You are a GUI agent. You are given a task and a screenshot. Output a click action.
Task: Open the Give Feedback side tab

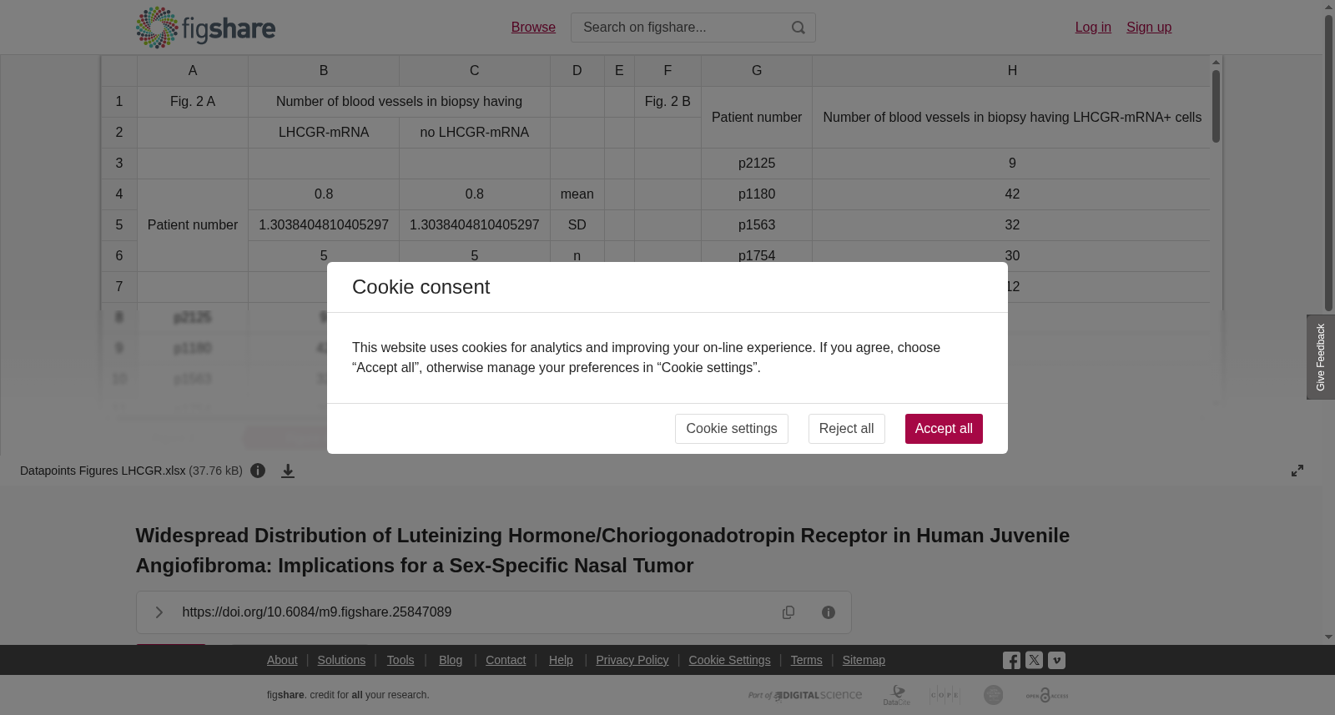click(1321, 357)
